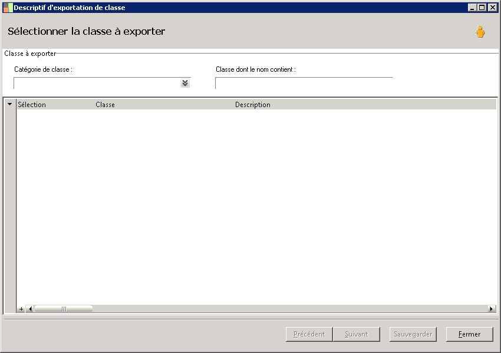Click the plus button at grid bottom-left
This screenshot has width=501, height=353.
click(21, 309)
